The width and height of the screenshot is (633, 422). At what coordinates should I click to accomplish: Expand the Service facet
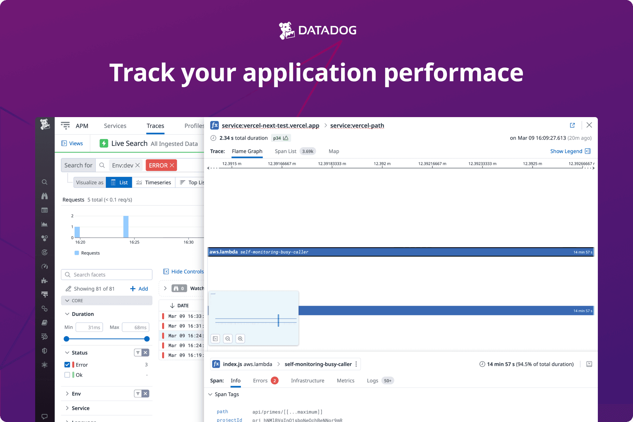(67, 408)
